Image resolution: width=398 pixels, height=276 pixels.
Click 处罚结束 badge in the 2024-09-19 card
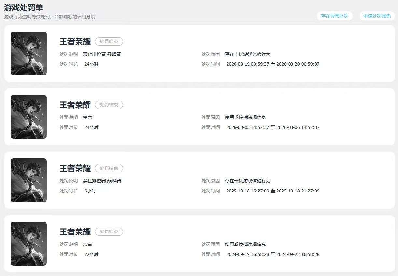(109, 231)
